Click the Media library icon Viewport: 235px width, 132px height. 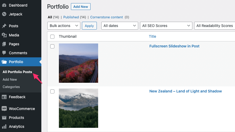pyautogui.click(x=4, y=35)
